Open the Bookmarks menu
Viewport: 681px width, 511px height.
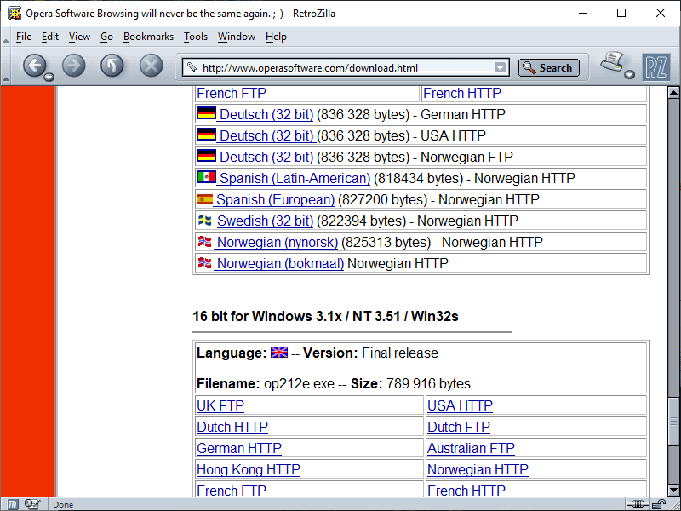click(x=148, y=37)
